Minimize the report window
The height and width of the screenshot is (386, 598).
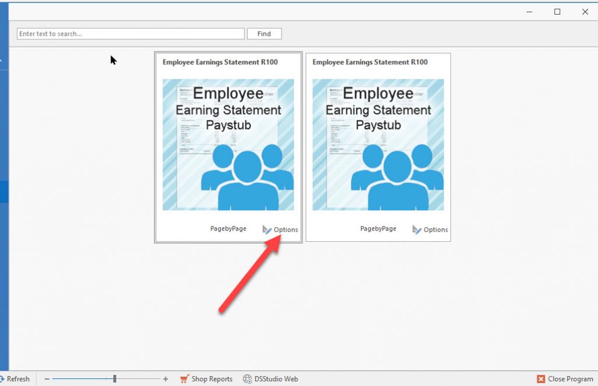coord(529,12)
